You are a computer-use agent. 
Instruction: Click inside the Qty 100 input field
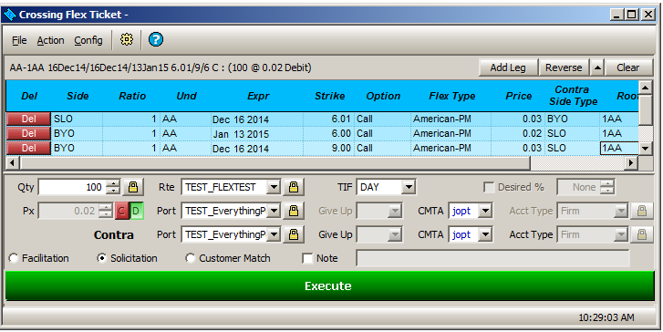[72, 187]
